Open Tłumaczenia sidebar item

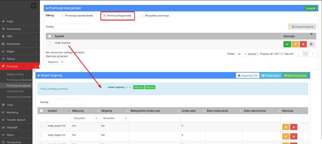point(14,142)
